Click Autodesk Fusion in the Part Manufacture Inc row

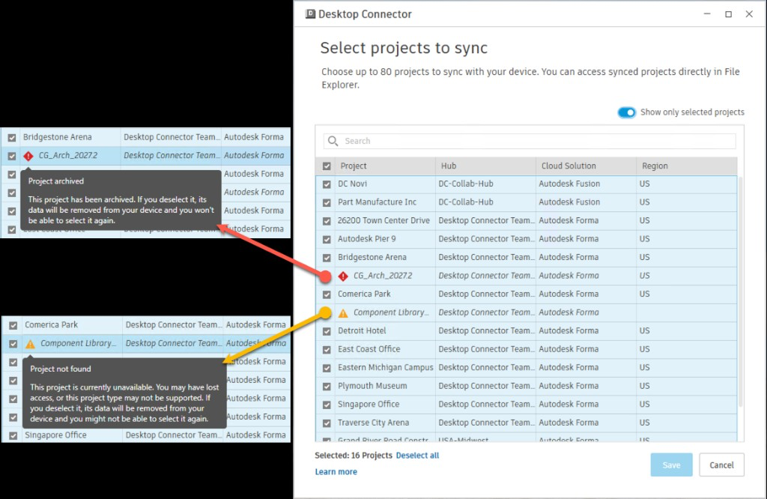pyautogui.click(x=569, y=202)
